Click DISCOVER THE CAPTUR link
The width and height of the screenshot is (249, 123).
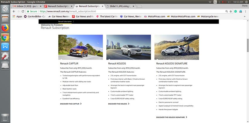pyautogui.click(x=71, y=104)
